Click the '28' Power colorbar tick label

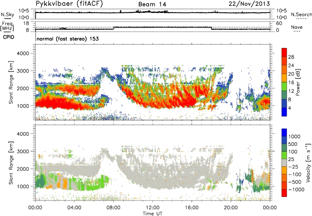tap(291, 57)
